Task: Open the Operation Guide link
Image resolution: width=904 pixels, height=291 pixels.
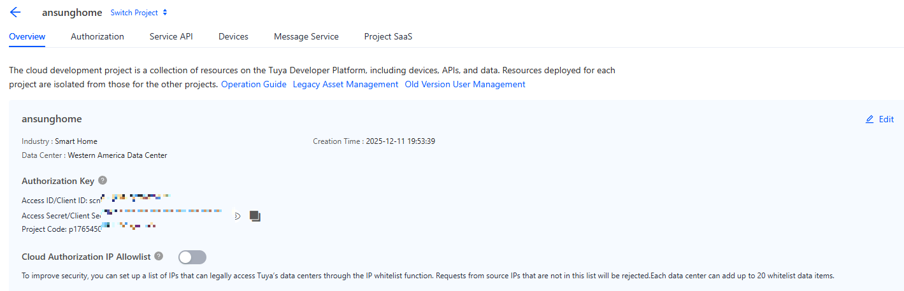Action: 254,84
